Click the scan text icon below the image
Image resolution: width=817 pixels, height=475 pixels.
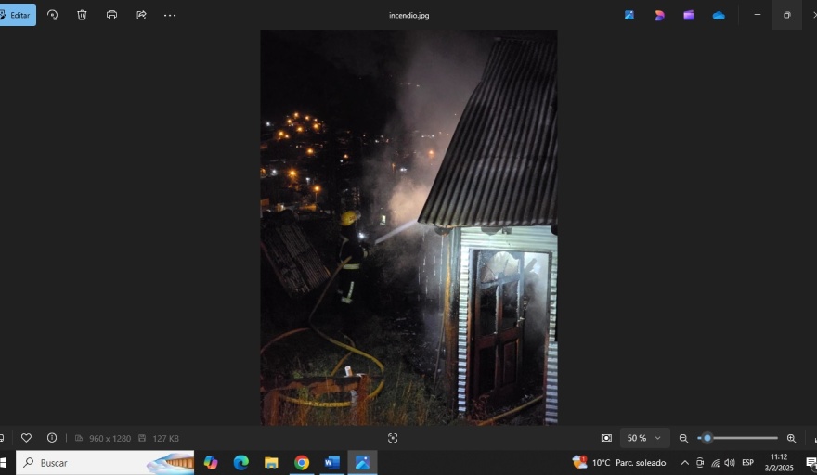(393, 438)
